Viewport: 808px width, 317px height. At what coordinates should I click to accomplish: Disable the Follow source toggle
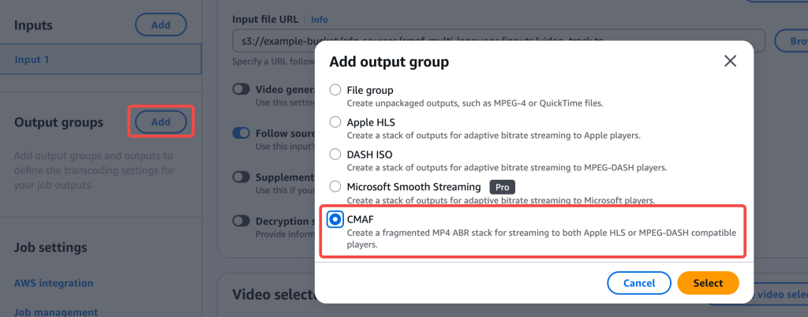(241, 133)
